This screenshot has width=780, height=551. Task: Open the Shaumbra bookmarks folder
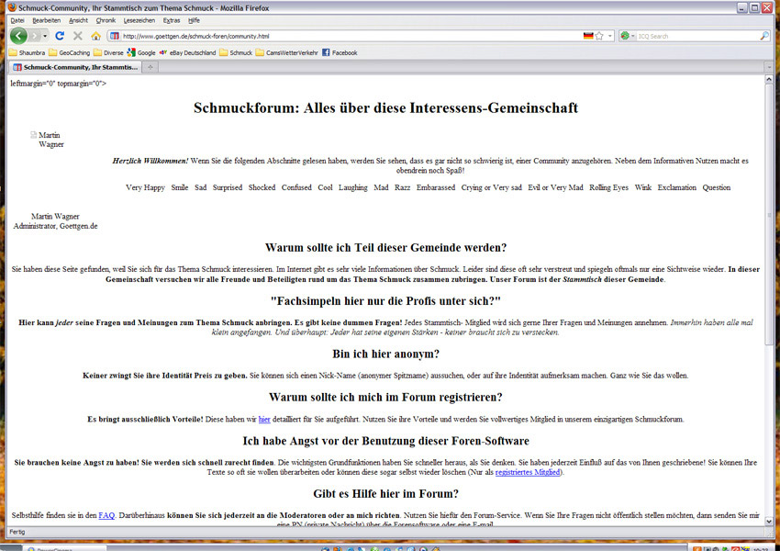tap(30, 52)
